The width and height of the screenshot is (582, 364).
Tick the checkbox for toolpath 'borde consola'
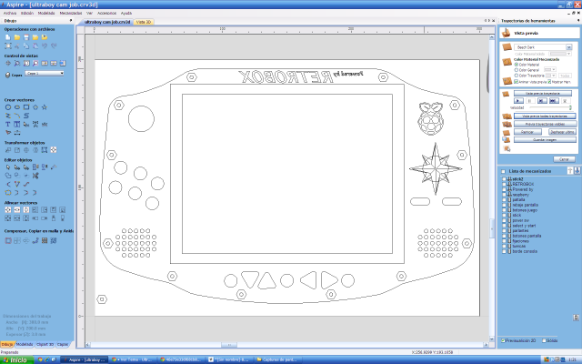click(x=504, y=251)
